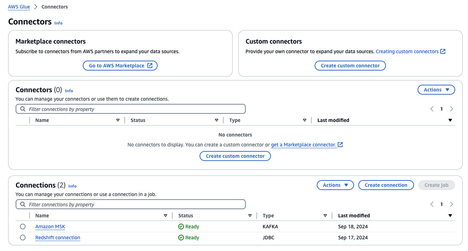Click the Info link beside Connectors page title
Viewport: 468px width, 251px height.
[x=58, y=23]
